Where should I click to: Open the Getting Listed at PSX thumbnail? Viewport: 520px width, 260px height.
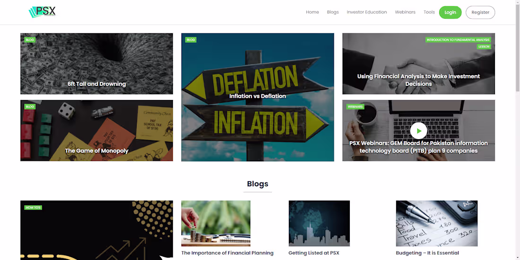click(319, 223)
